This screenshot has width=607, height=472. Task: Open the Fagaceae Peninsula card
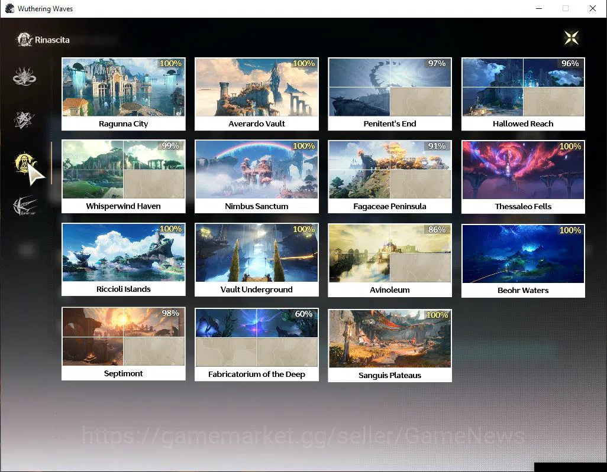pyautogui.click(x=390, y=177)
